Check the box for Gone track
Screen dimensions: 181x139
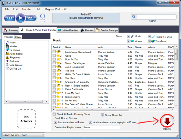click(54, 55)
